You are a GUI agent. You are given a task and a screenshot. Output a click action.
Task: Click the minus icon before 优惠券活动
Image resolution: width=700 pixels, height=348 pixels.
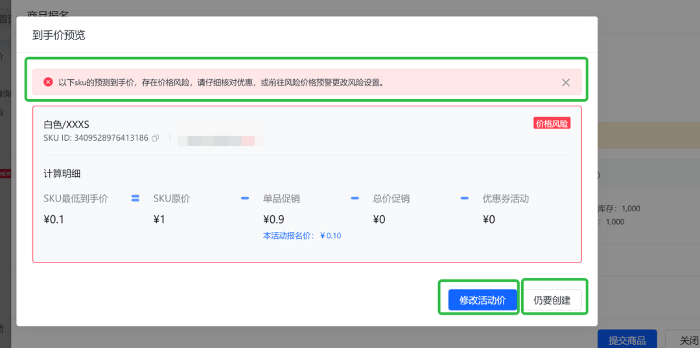tap(465, 198)
